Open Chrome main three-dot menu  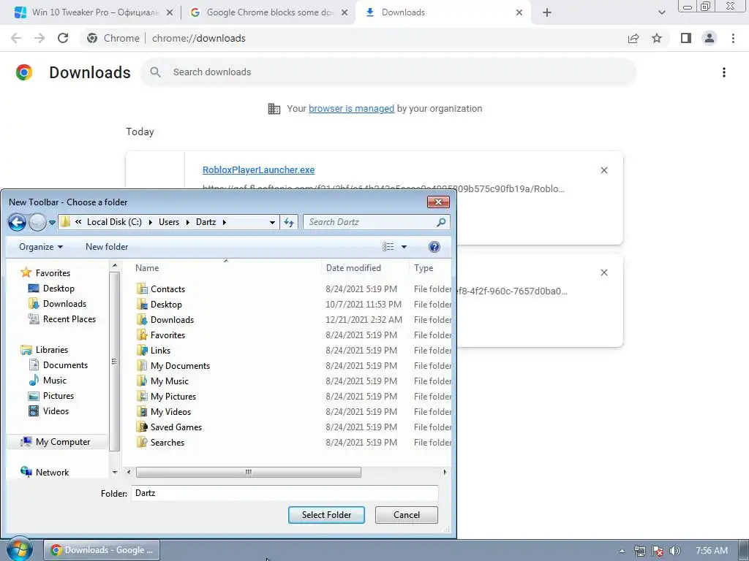[x=733, y=38]
